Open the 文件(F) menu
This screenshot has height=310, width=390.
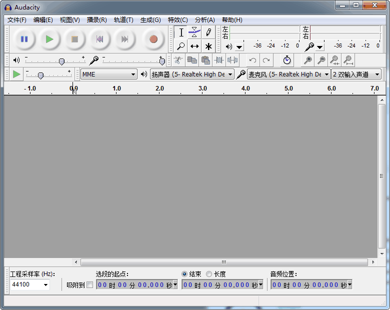coord(17,20)
